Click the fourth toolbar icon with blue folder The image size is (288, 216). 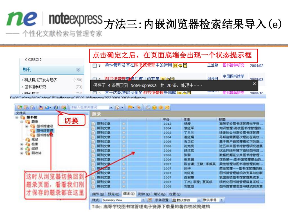41,107
